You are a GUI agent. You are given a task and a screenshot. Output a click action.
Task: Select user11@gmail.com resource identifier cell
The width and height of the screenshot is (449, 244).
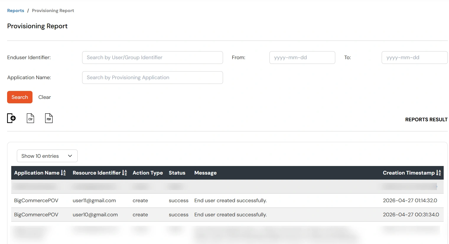(94, 200)
